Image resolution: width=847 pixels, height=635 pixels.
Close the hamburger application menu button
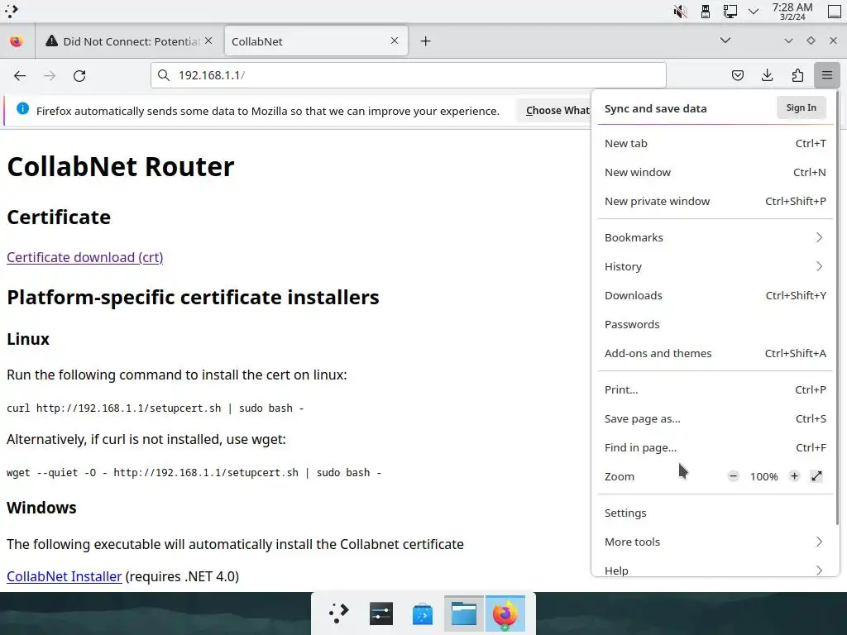(x=827, y=75)
